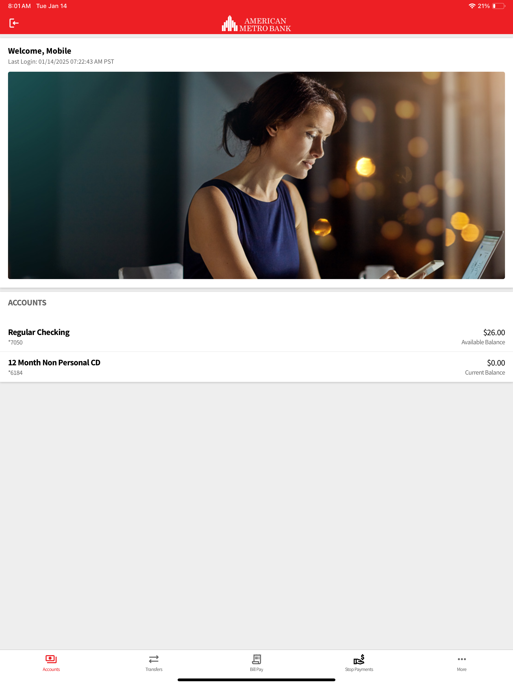Viewport: 513px width, 685px height.
Task: Open the Regular Checking account
Action: 256,337
